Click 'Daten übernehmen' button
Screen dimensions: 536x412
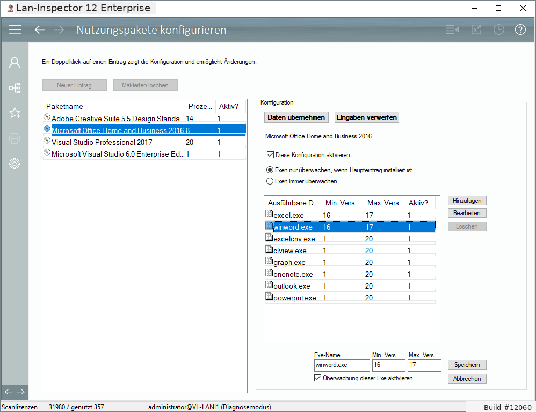[x=296, y=117]
